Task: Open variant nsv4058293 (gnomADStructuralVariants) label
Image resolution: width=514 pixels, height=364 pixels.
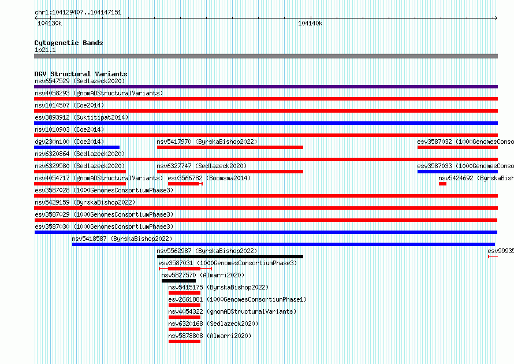Action: pos(99,93)
